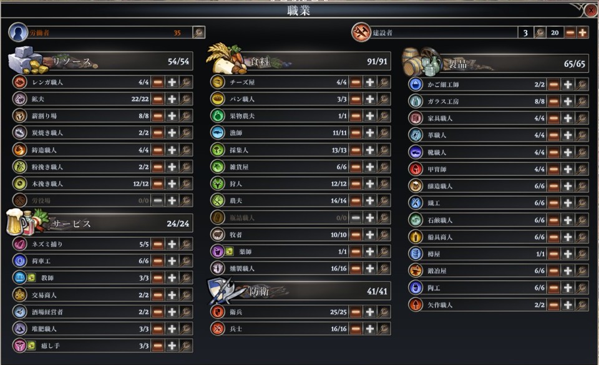
Task: Add a builder using 建設者 plus button
Action: coord(582,32)
